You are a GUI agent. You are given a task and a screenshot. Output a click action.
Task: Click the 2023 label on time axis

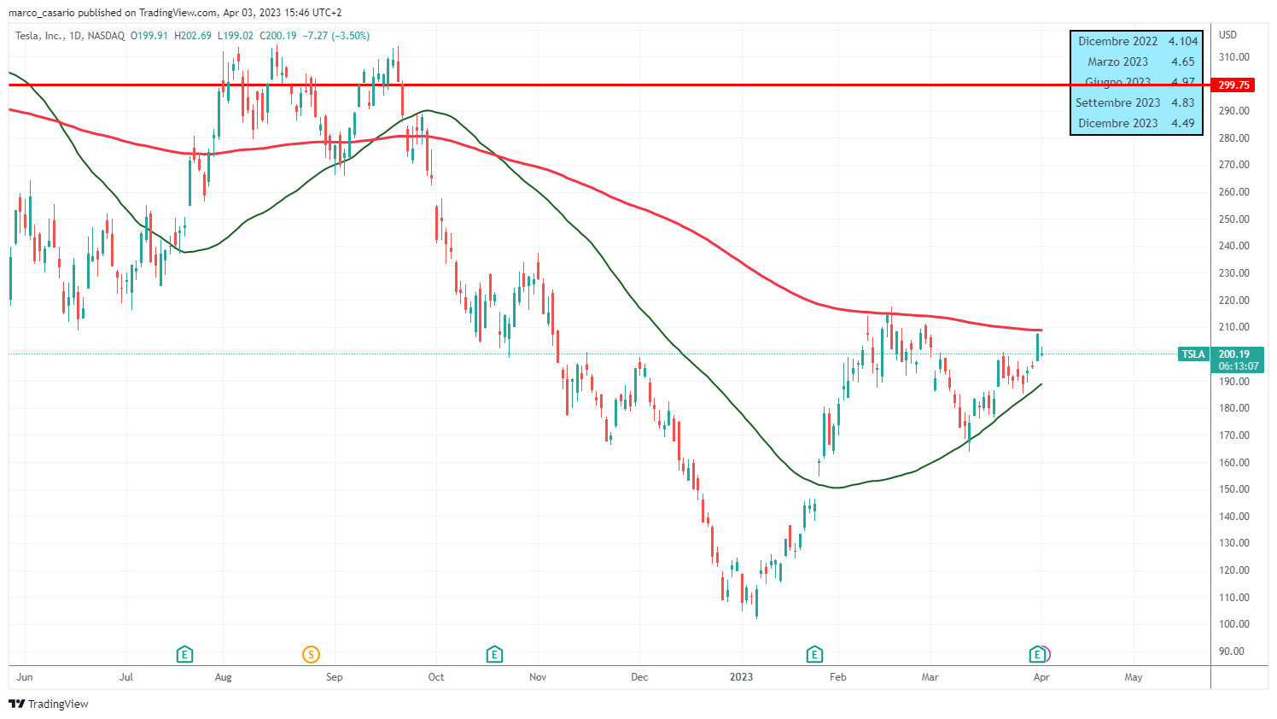pos(741,677)
